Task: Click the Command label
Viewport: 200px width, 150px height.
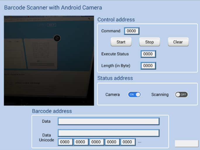Action: coord(111,31)
